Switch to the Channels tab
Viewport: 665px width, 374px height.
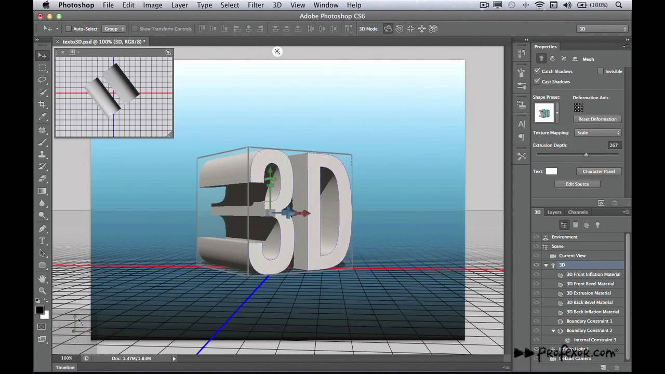[x=578, y=212]
